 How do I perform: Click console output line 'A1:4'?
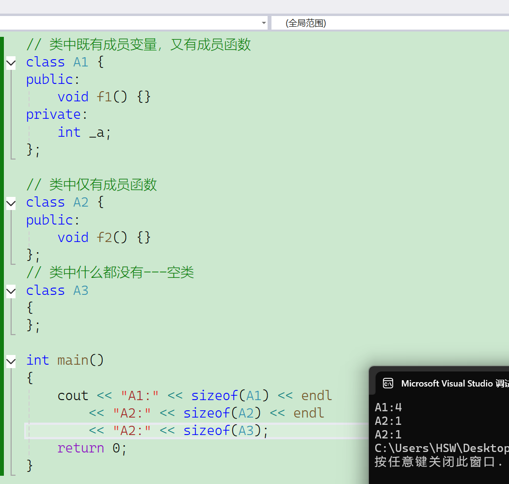pos(388,407)
